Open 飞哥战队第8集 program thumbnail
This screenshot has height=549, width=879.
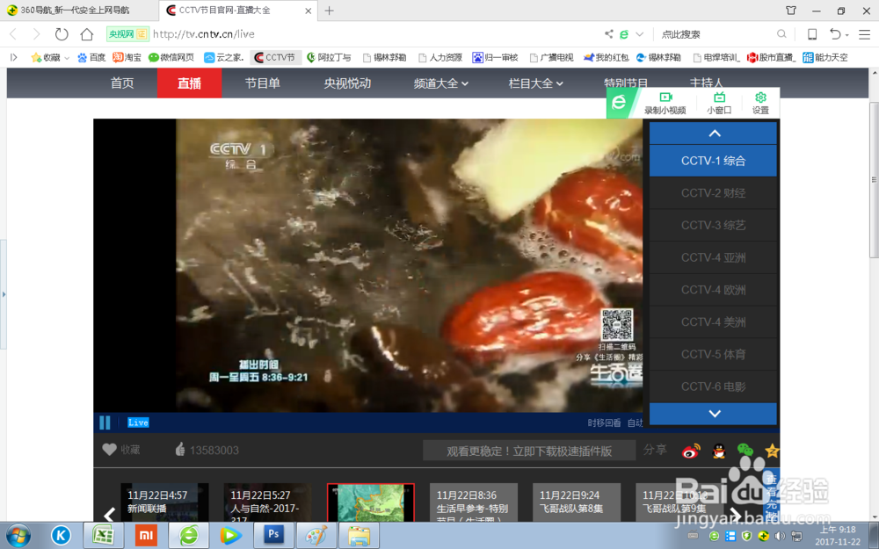577,502
